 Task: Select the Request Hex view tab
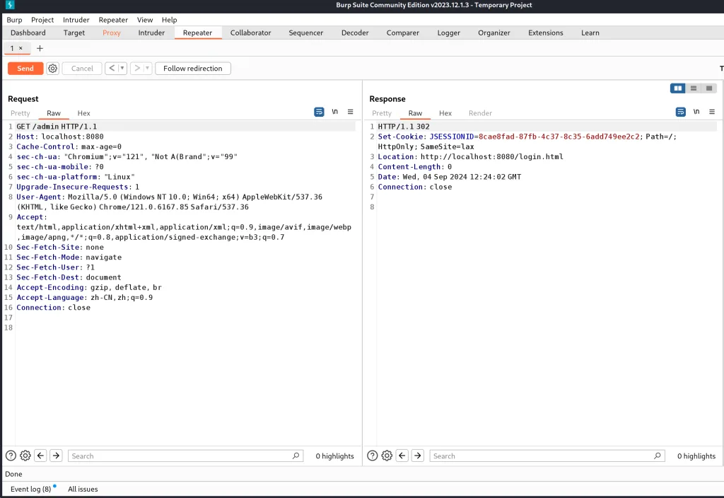(84, 113)
